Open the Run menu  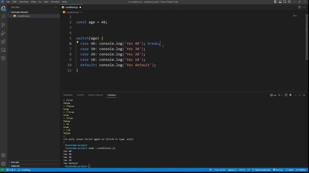pos(46,2)
